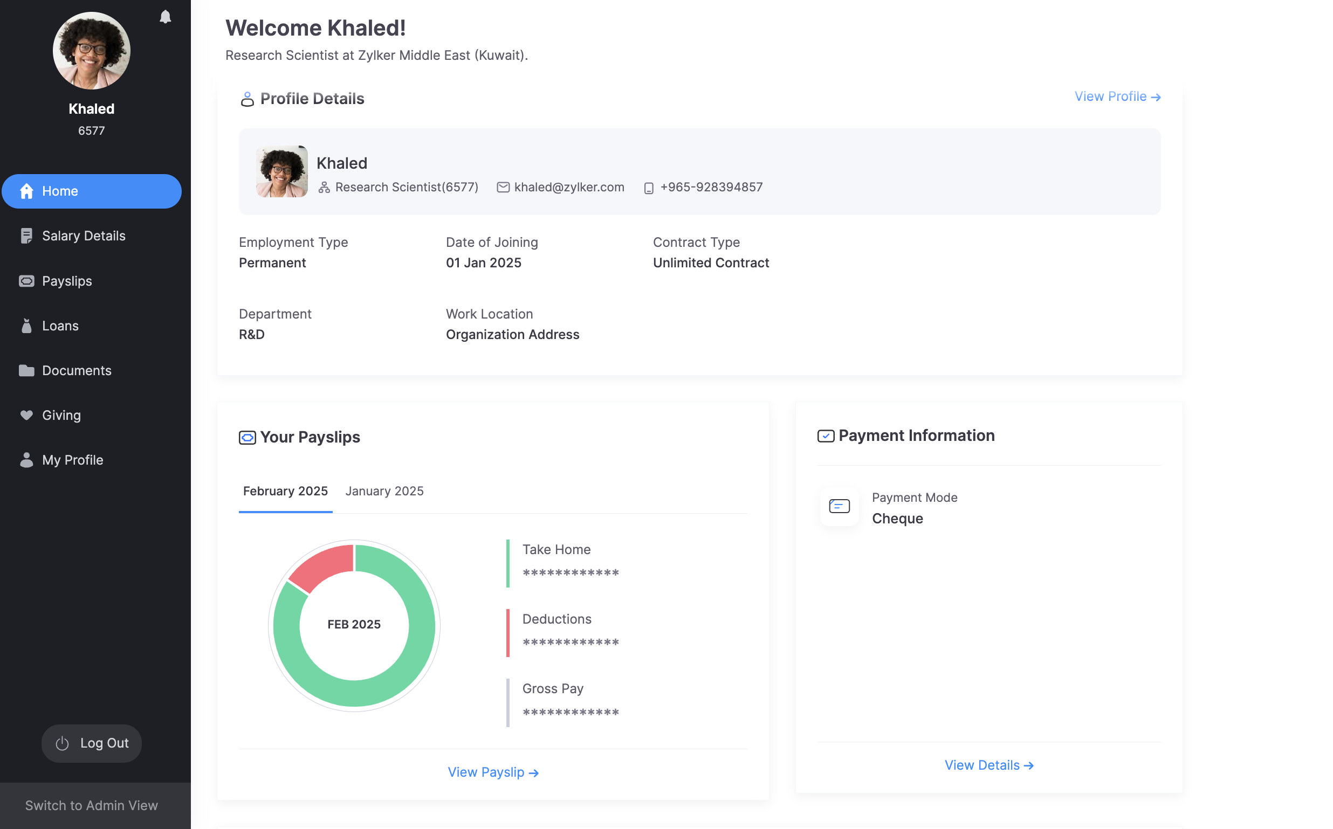Open the View Payslip link
1333x829 pixels.
tap(493, 772)
